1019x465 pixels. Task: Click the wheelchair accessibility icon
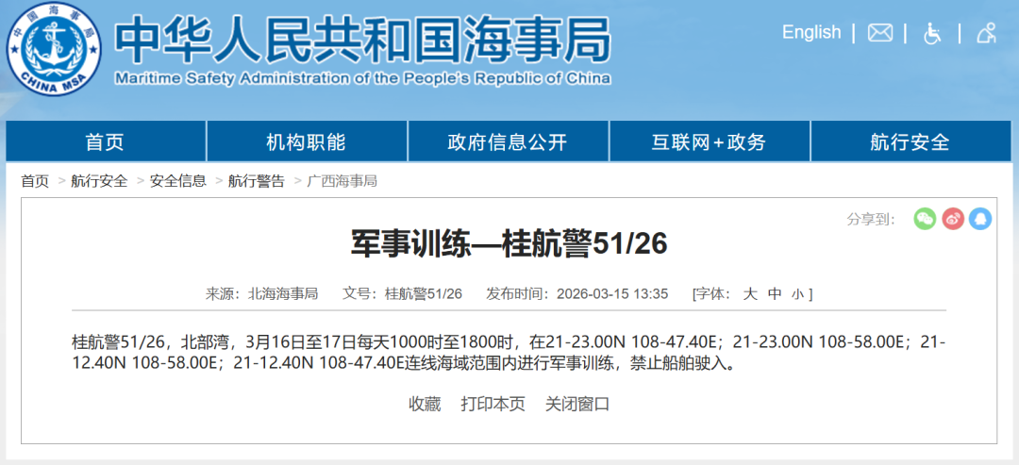click(x=932, y=33)
